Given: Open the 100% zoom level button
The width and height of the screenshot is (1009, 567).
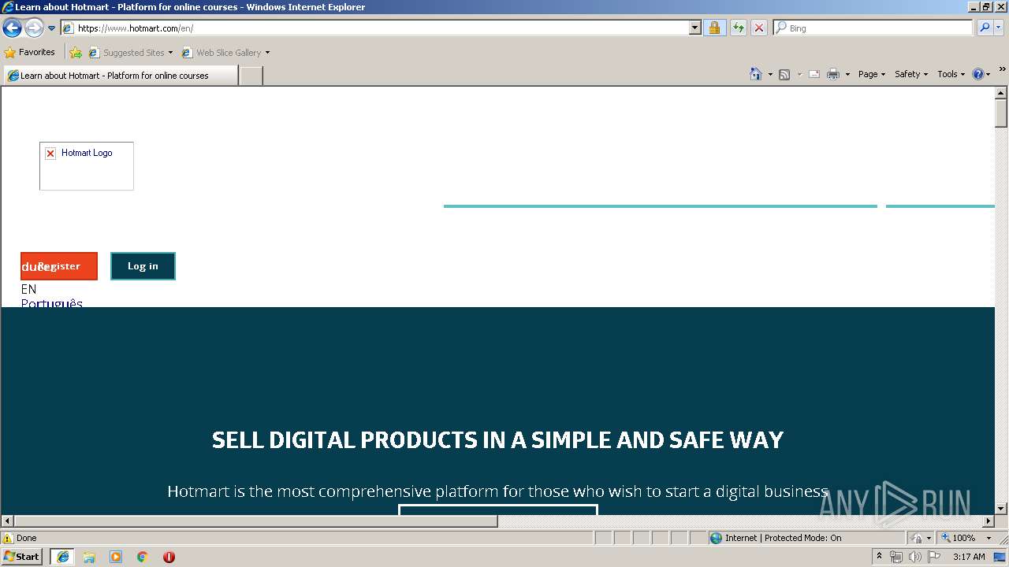Looking at the screenshot, I should (x=958, y=538).
